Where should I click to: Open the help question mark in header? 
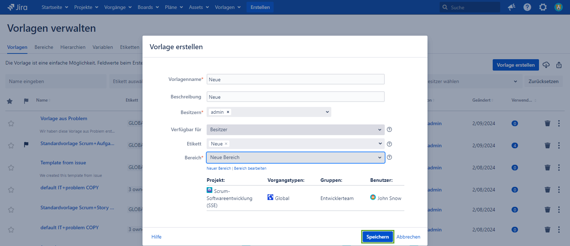[x=527, y=7]
